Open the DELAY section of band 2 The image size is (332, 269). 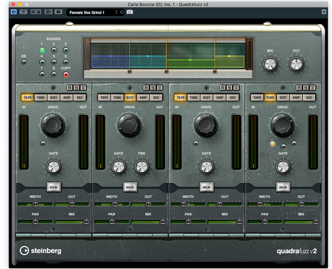[130, 187]
